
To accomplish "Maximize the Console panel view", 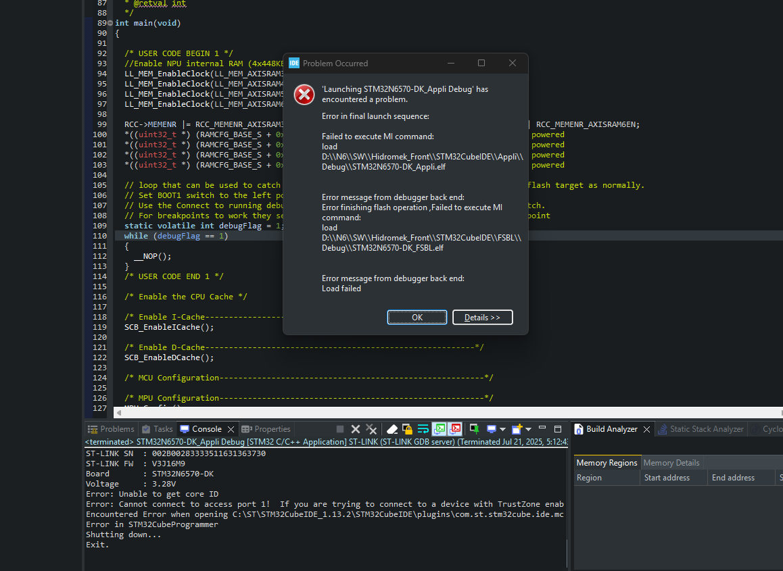I will [558, 429].
